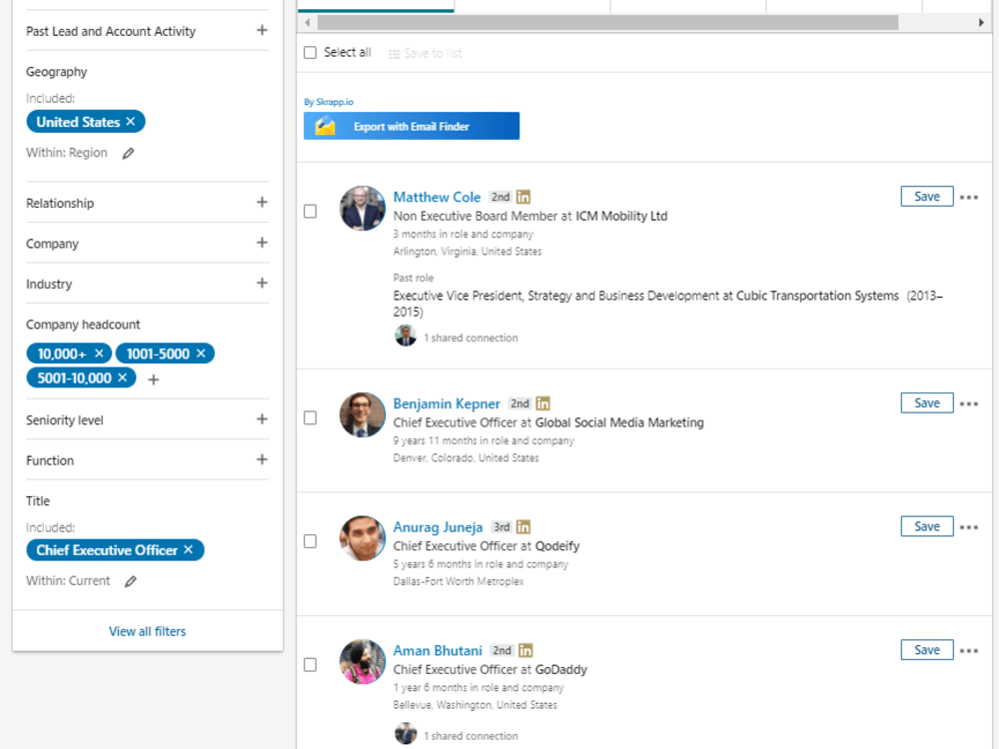The height and width of the screenshot is (749, 999).
Task: Save Aman Bhutani as a lead
Action: click(x=927, y=650)
